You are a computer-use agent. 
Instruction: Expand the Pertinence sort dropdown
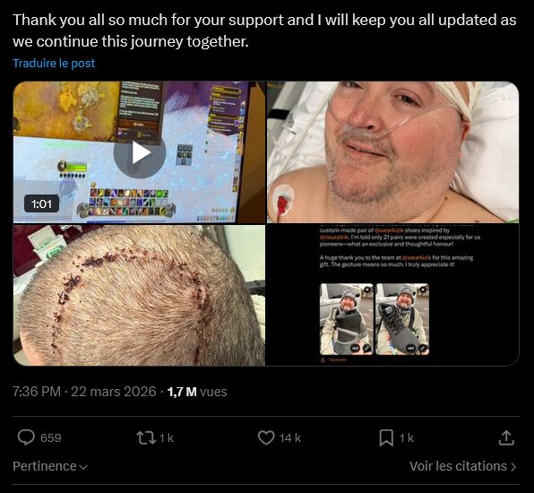(50, 466)
